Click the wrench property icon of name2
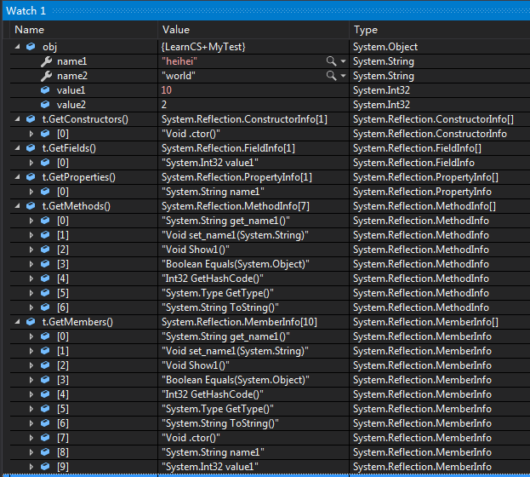This screenshot has height=477, width=530. click(46, 76)
